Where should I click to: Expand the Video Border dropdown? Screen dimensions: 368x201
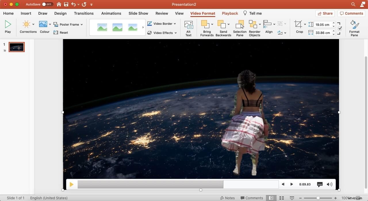click(x=175, y=24)
